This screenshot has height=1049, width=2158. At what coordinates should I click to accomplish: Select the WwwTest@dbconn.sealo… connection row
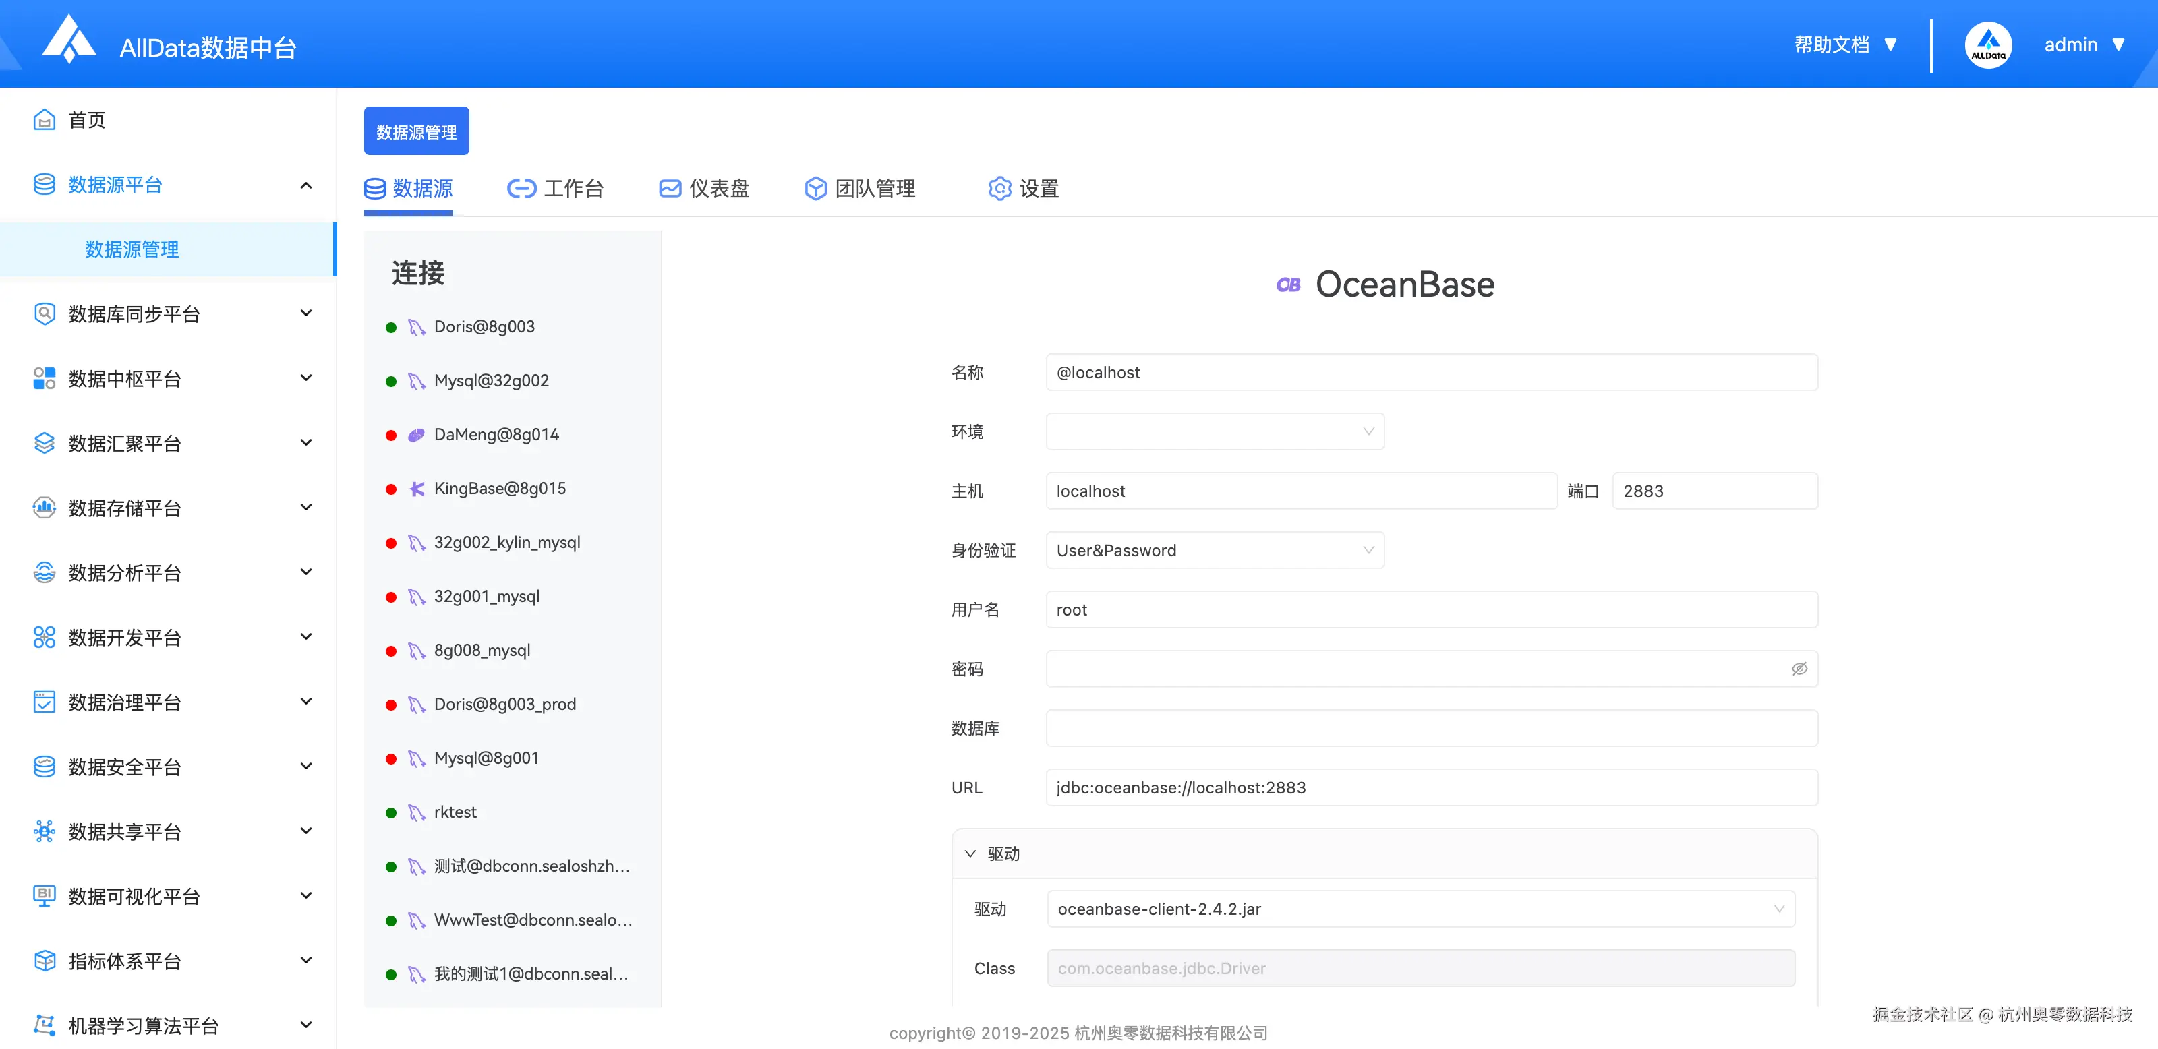coord(513,920)
